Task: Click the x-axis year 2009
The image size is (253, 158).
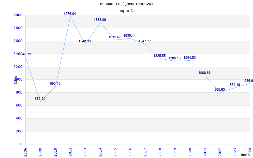Action: click(40, 152)
